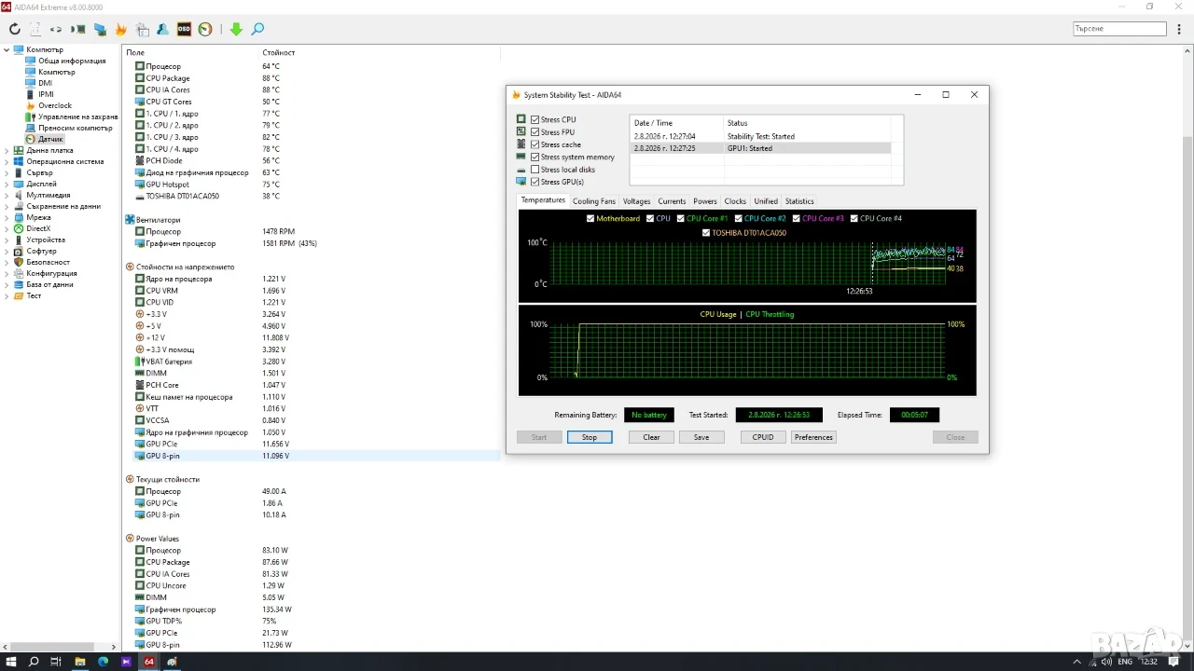
Task: Expand the Операционна система tree node
Action: point(7,161)
